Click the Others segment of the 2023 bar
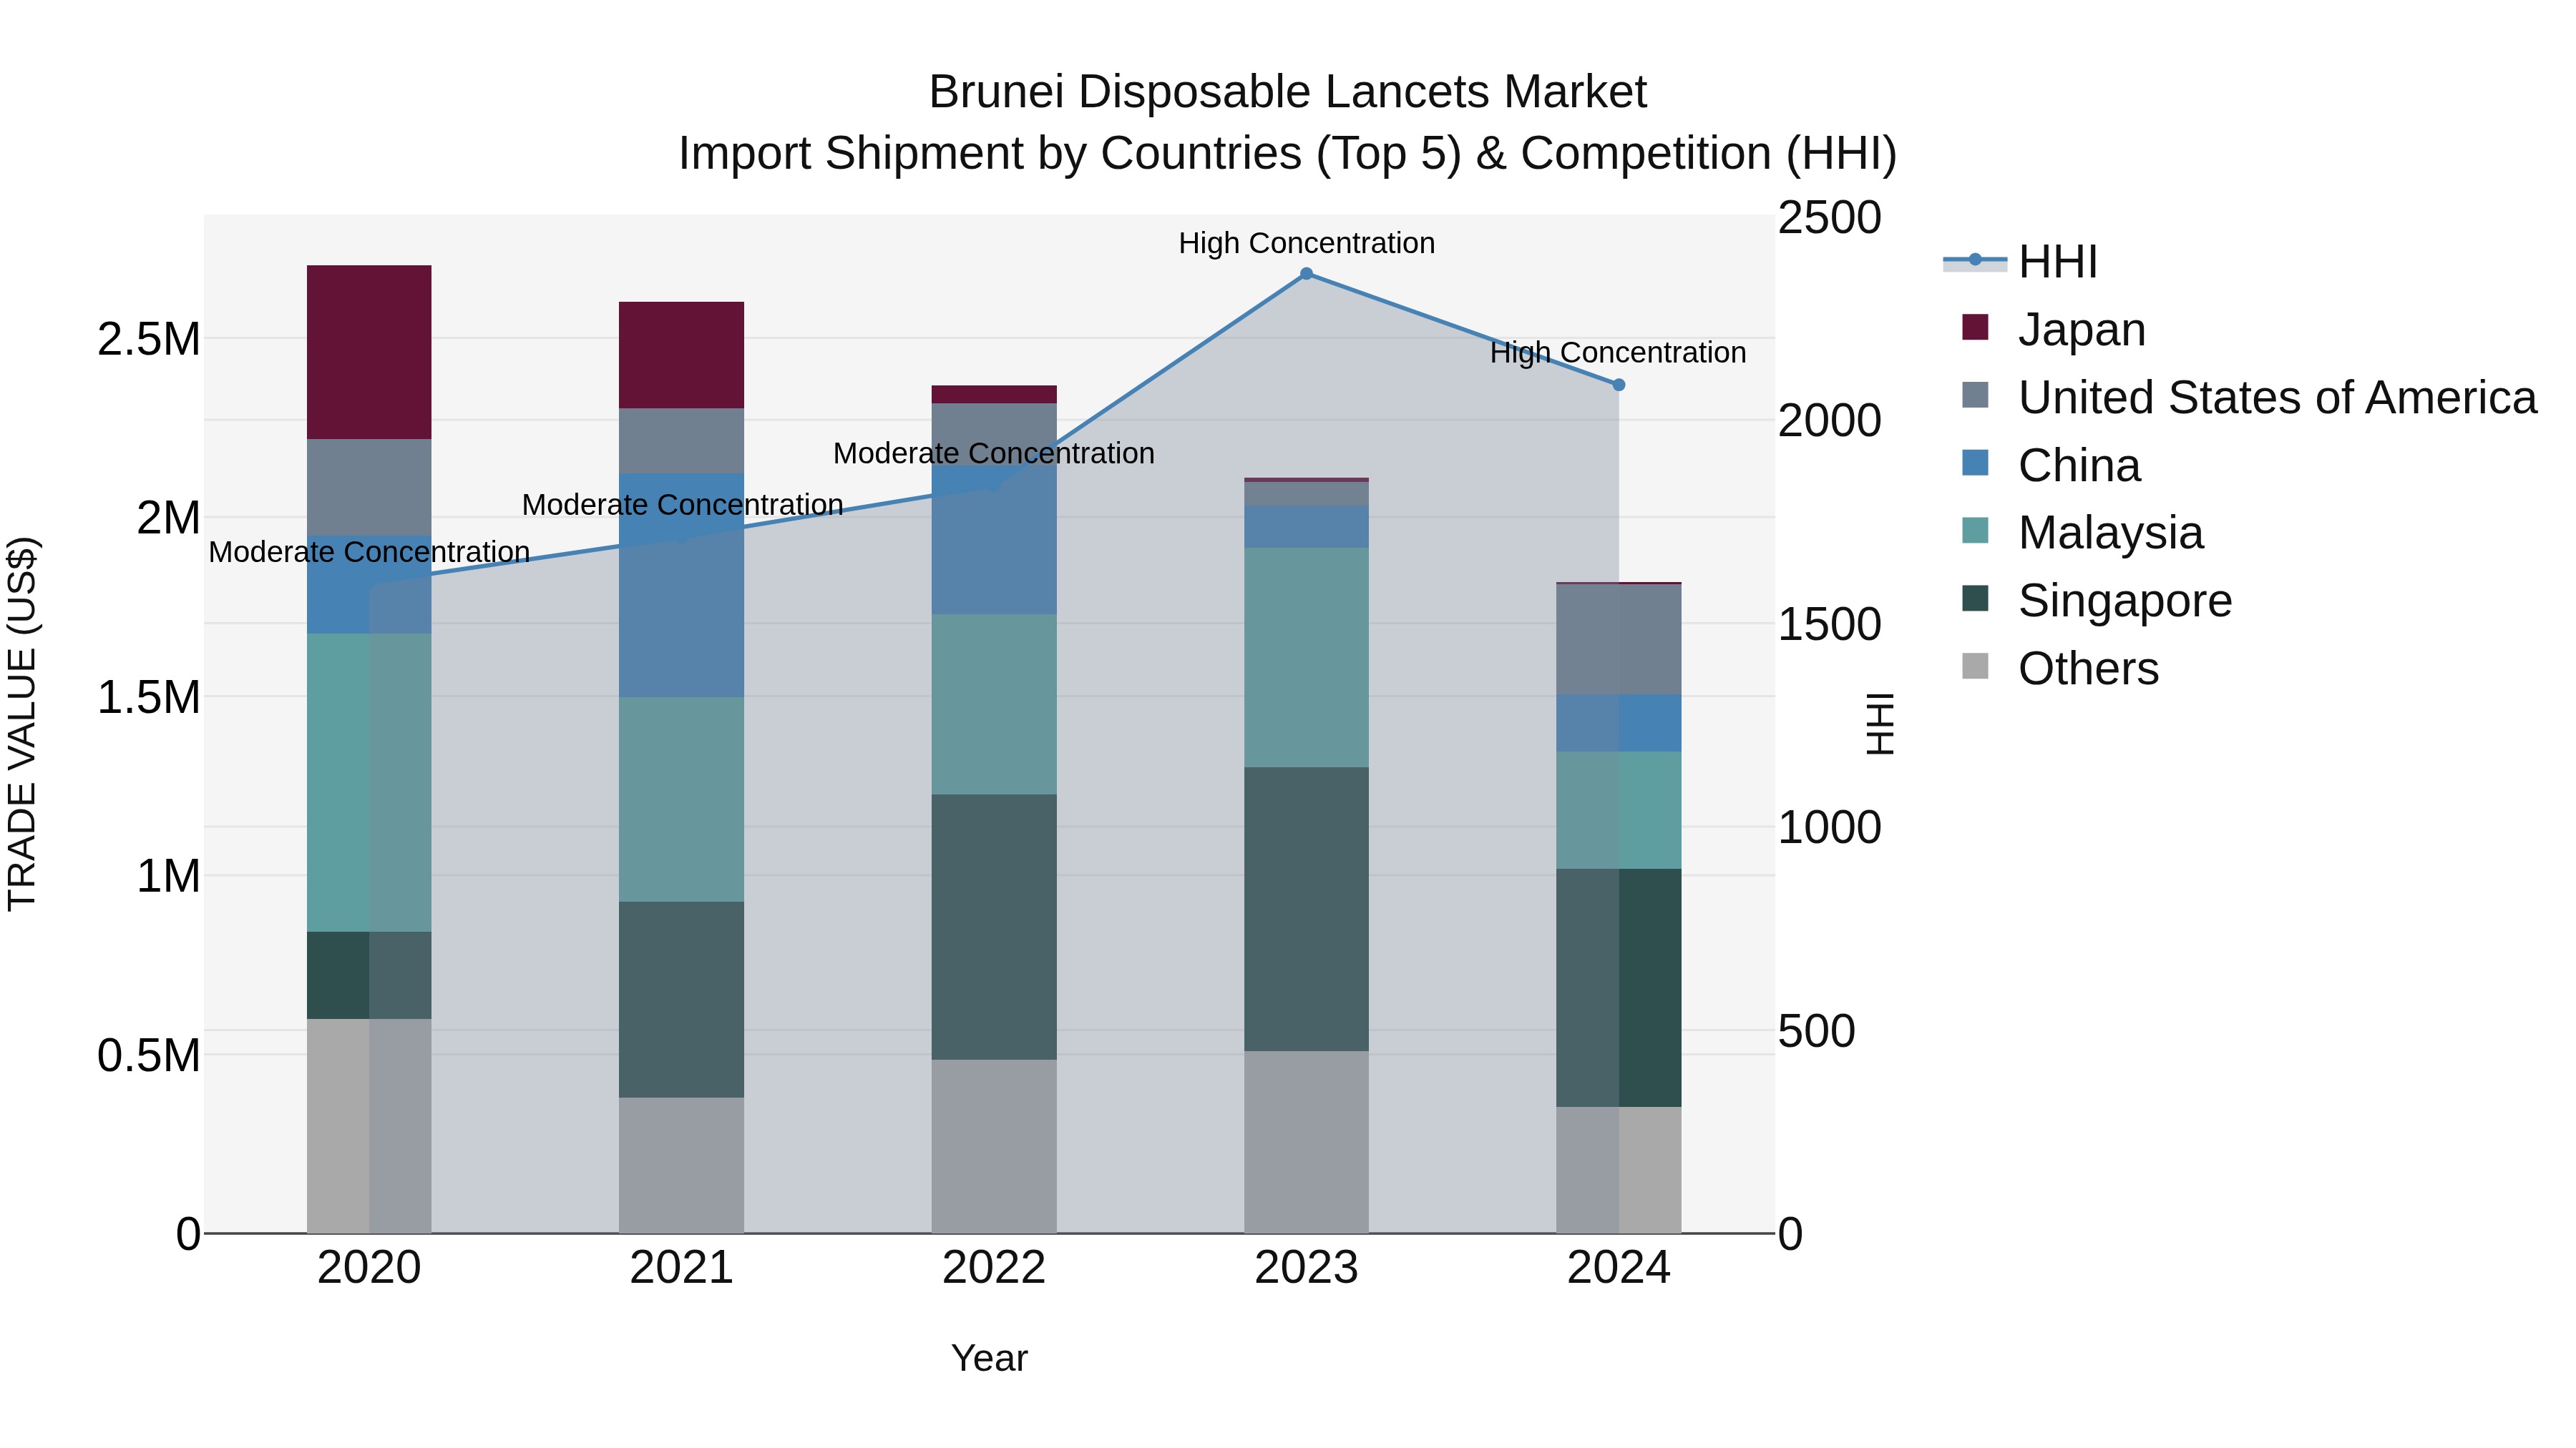2576x1448 pixels. (1306, 1142)
